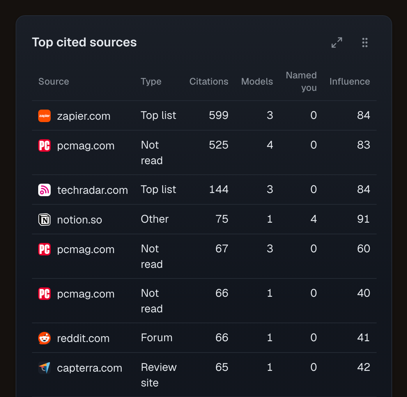Open the capterra.com source
Viewport: 407px width, 397px height.
[89, 368]
